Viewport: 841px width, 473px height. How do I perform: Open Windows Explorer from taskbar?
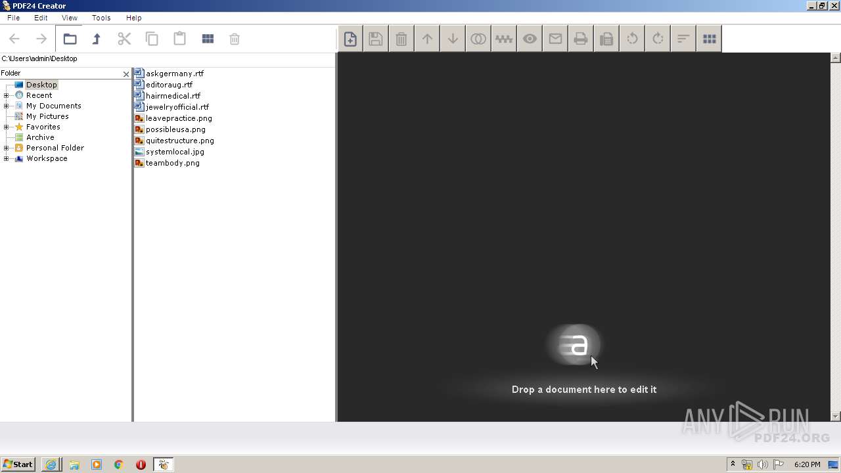click(74, 464)
